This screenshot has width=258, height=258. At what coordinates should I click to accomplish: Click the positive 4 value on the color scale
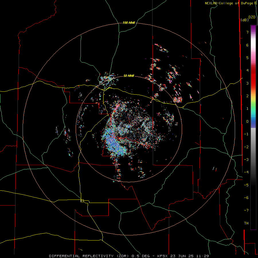(247, 70)
